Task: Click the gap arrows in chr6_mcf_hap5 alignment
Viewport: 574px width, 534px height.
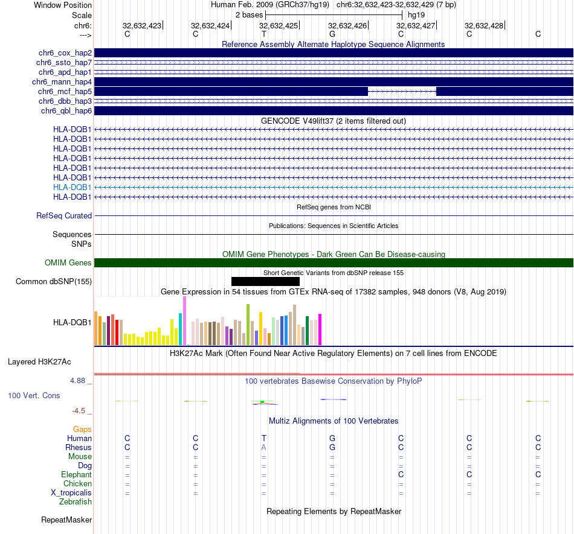Action: tap(402, 91)
